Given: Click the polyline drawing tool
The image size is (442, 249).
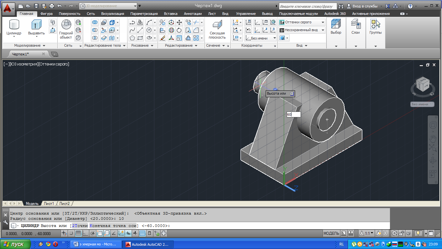Looking at the screenshot, I should point(132,22).
